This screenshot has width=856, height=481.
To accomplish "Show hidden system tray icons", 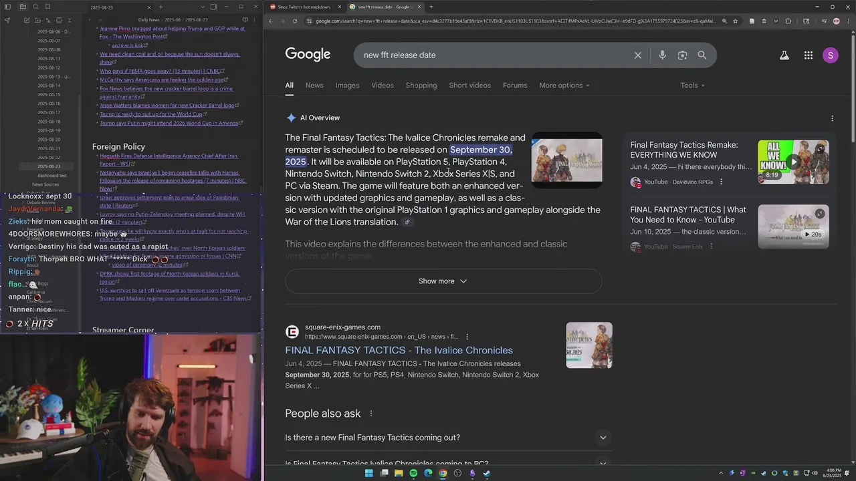I will (721, 473).
